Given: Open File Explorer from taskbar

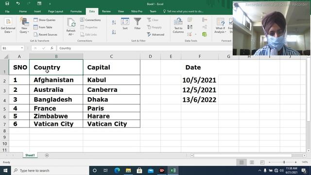Looking at the screenshot, I should click(128, 171).
